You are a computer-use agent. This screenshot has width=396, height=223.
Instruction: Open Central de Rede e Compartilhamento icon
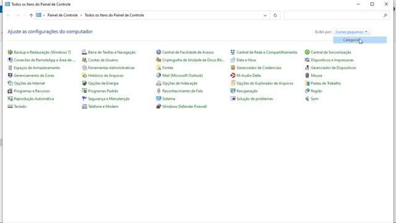coord(233,52)
